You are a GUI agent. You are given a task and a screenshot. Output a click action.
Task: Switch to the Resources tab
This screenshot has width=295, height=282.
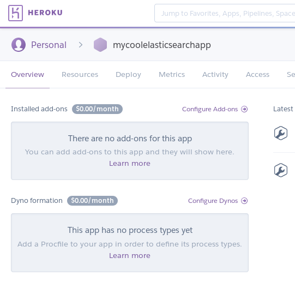coord(80,75)
